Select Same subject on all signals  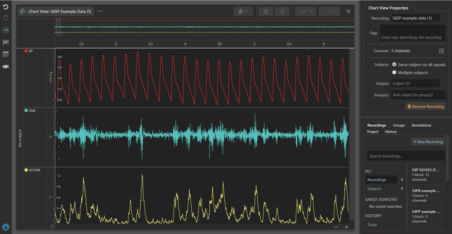[395, 64]
